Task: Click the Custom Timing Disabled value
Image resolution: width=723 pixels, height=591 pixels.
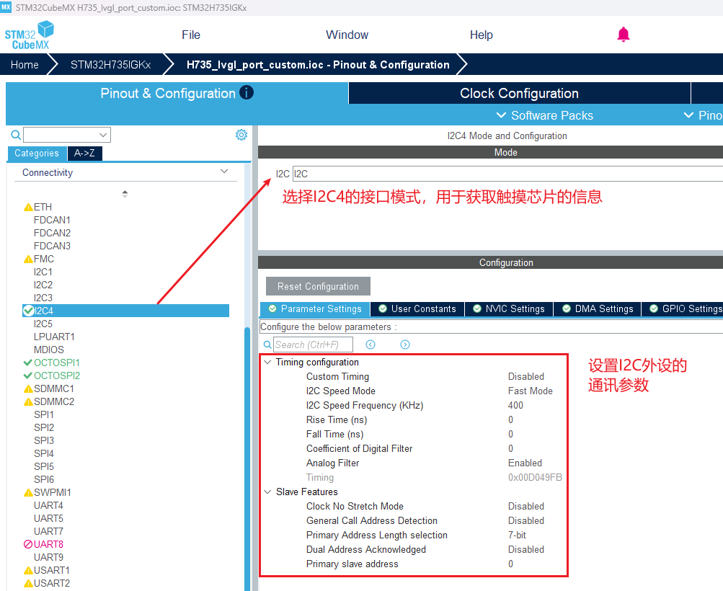Action: (526, 377)
